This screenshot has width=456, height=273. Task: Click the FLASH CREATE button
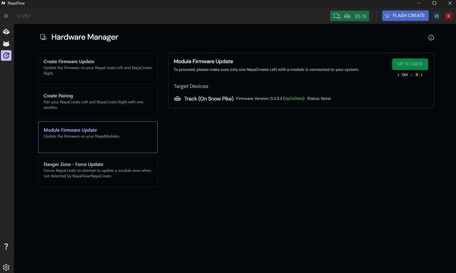coord(405,15)
